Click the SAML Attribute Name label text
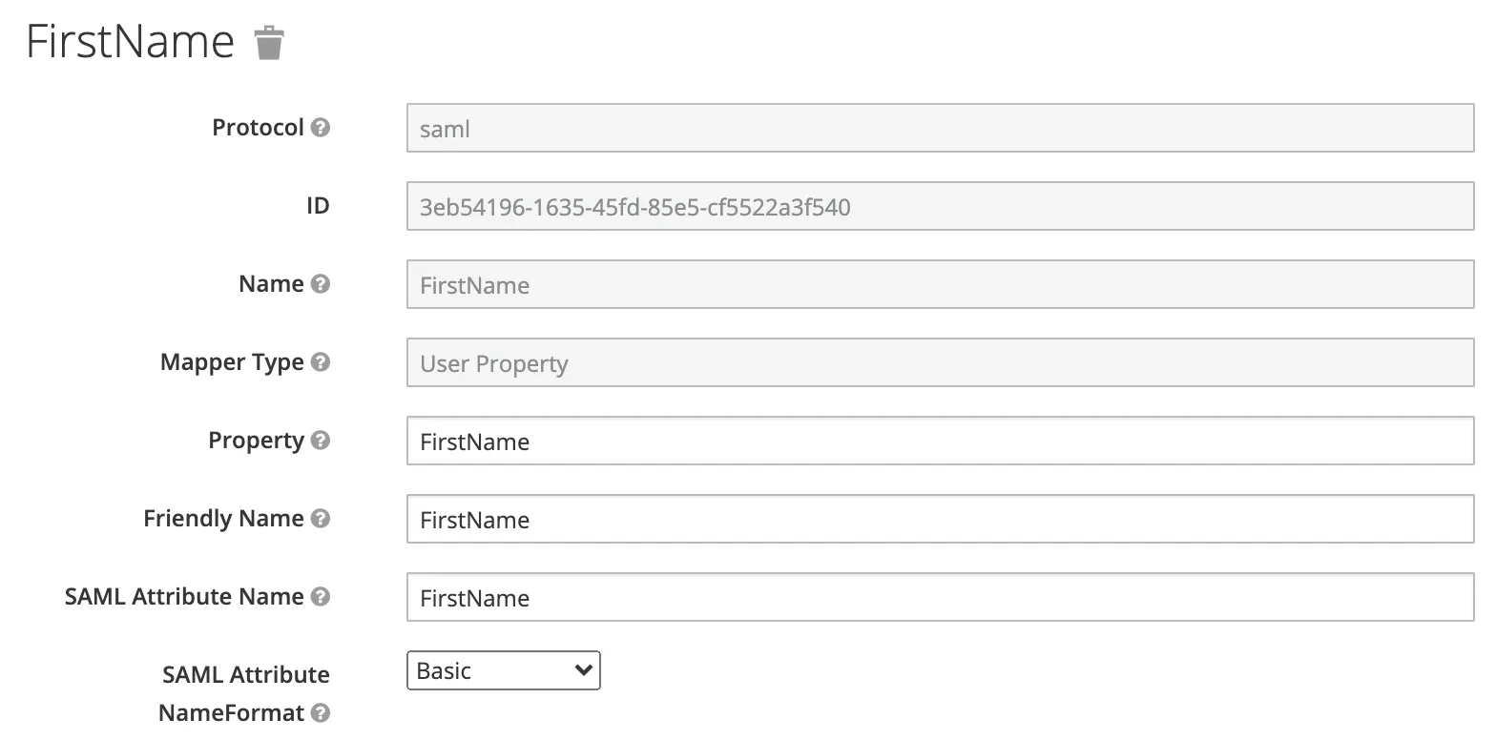The width and height of the screenshot is (1496, 740). tap(184, 597)
